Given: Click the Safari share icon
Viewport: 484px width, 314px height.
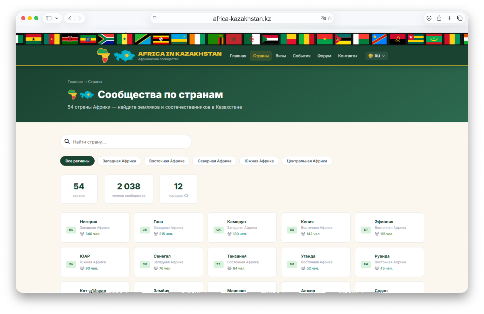Looking at the screenshot, I should 439,18.
